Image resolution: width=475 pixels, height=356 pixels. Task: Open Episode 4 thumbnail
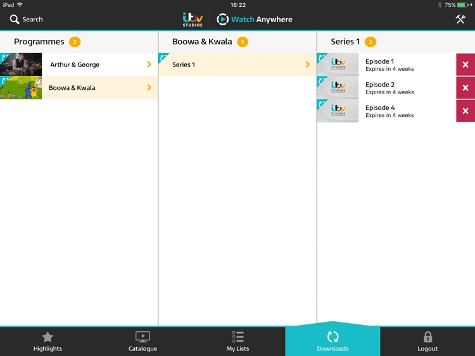tap(338, 111)
